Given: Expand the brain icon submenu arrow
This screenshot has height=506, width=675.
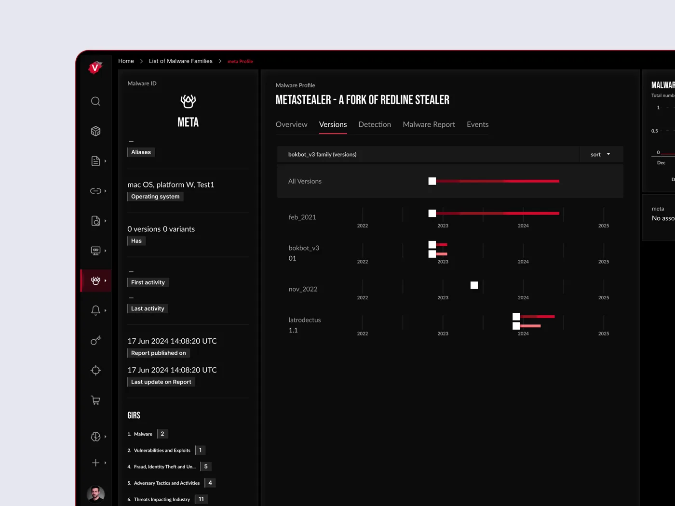Looking at the screenshot, I should [105, 437].
